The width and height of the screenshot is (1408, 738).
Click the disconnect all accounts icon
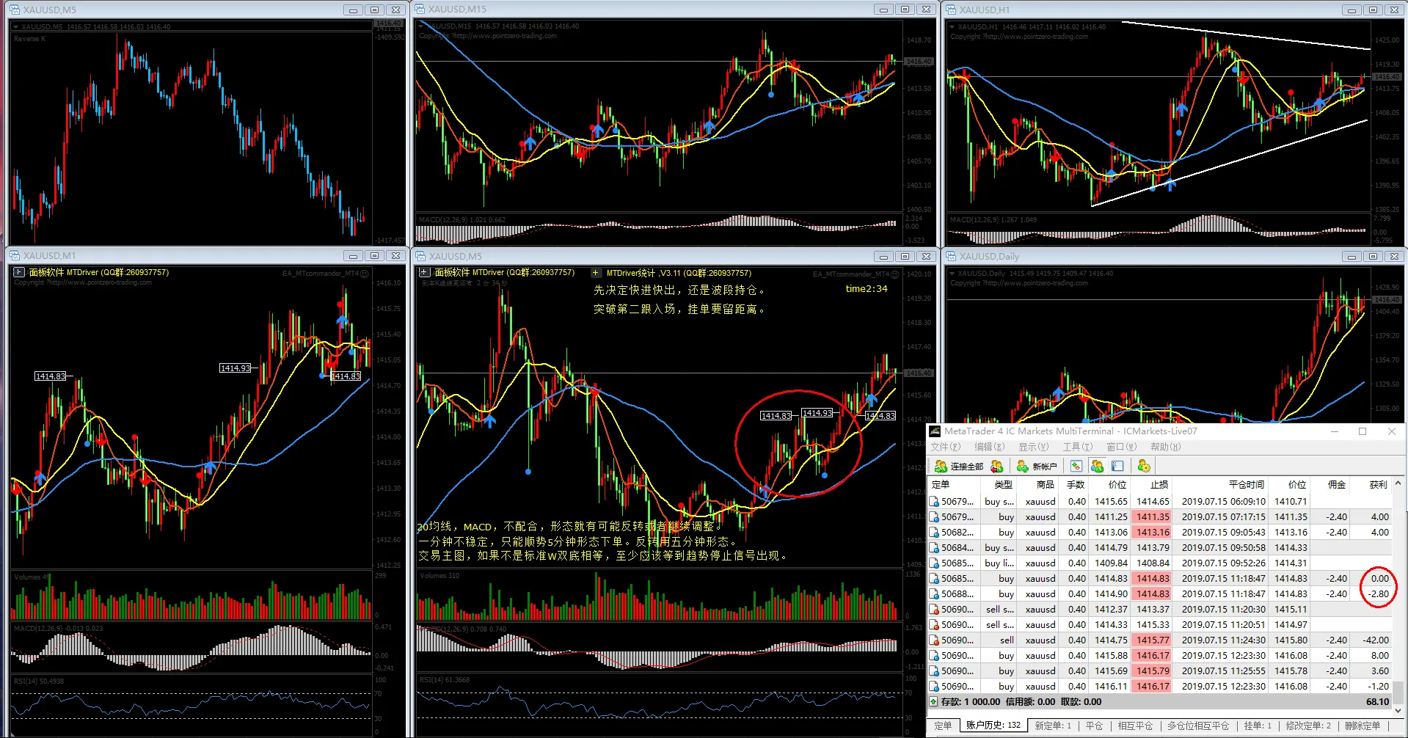click(x=996, y=466)
